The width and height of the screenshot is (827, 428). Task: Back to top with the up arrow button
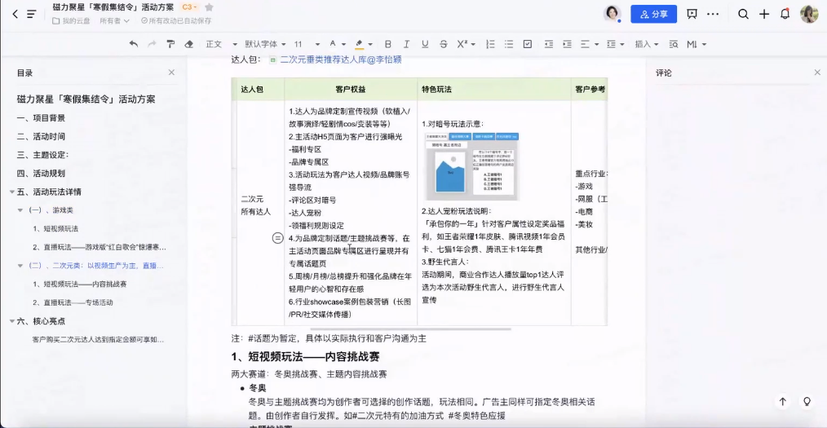point(783,402)
